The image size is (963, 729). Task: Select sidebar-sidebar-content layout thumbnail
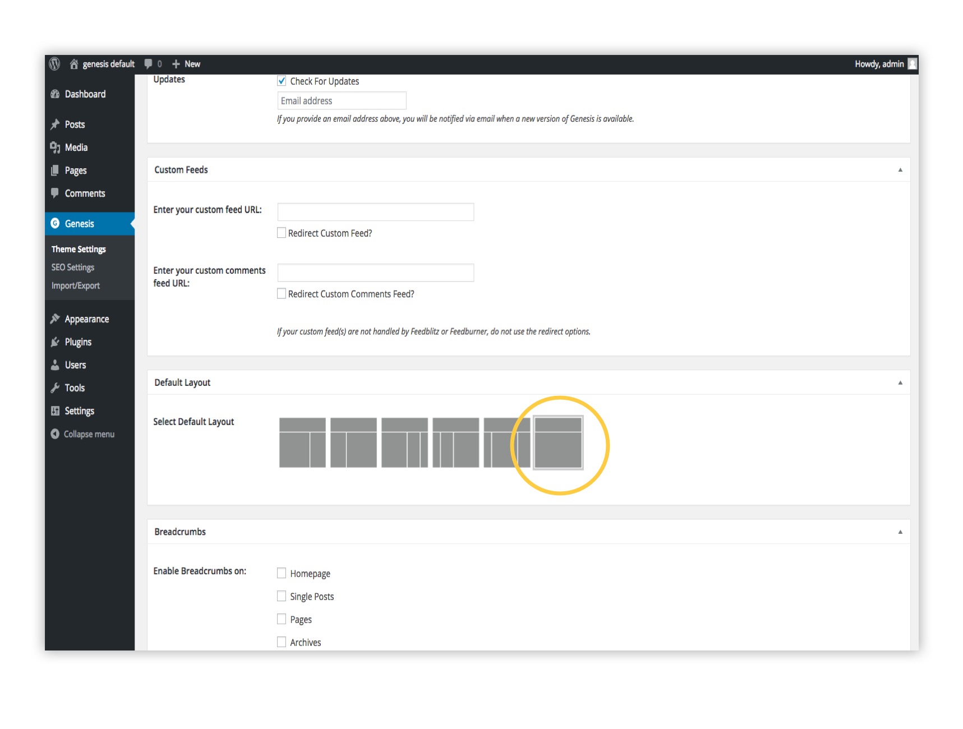[x=455, y=442]
